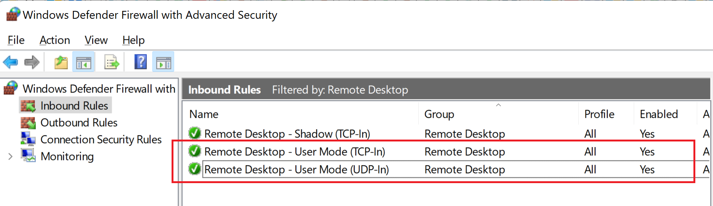Click the Export List toolbar icon

(112, 62)
